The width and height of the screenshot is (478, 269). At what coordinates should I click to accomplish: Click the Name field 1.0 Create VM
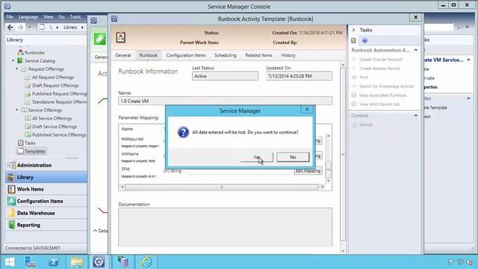coord(226,101)
